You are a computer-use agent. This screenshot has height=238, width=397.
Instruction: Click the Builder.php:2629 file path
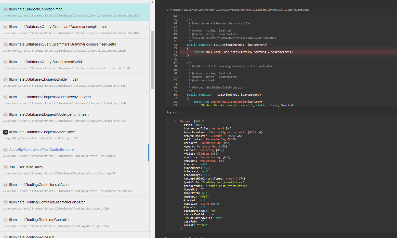click(64, 51)
